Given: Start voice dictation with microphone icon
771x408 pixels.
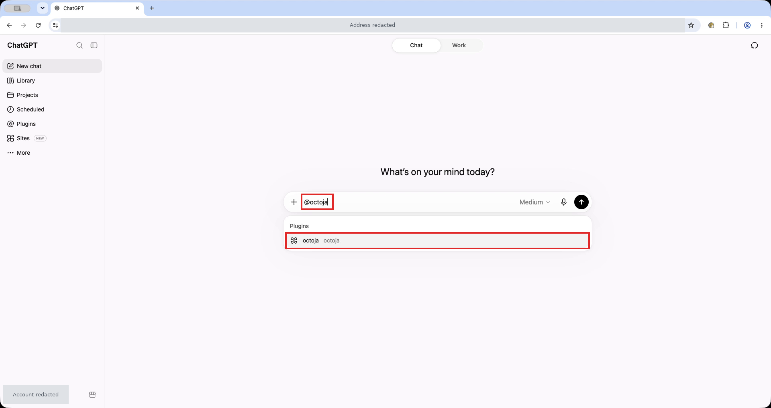Looking at the screenshot, I should tap(564, 202).
